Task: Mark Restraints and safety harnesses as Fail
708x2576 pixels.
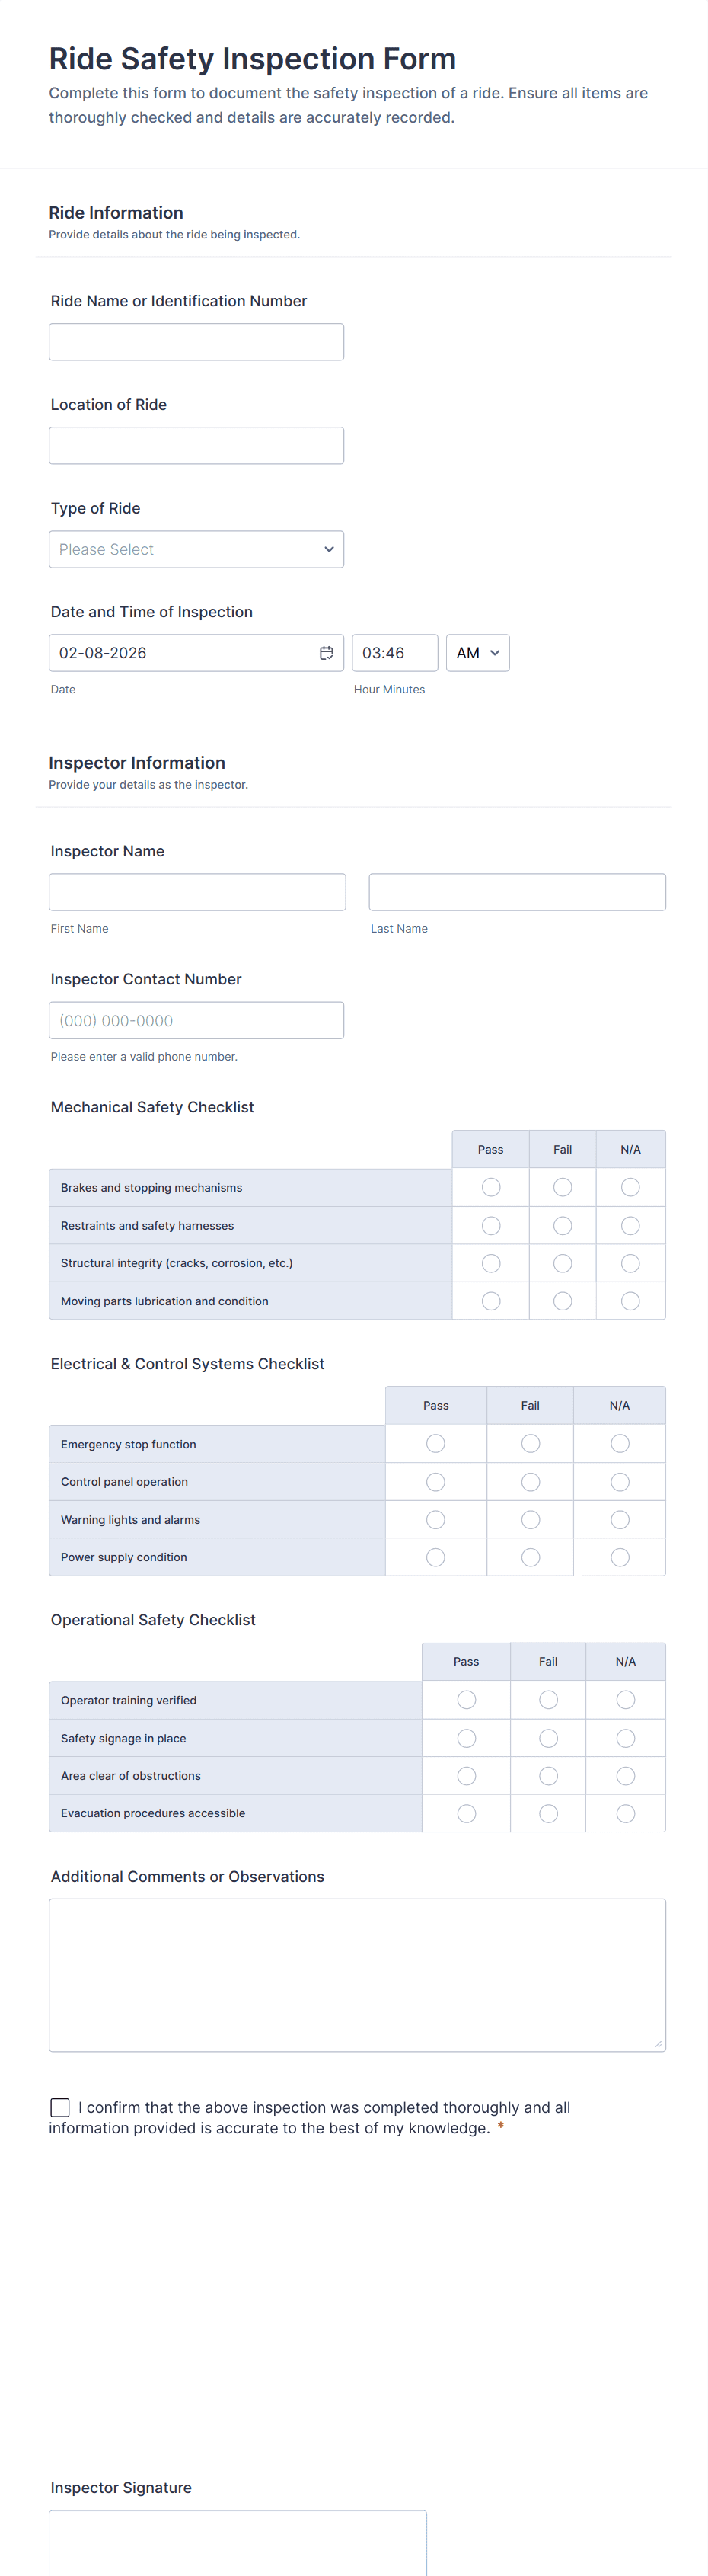Action: 562,1225
